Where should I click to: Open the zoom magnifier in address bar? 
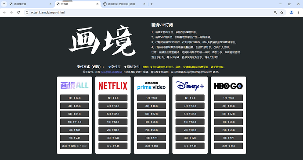click(x=275, y=13)
